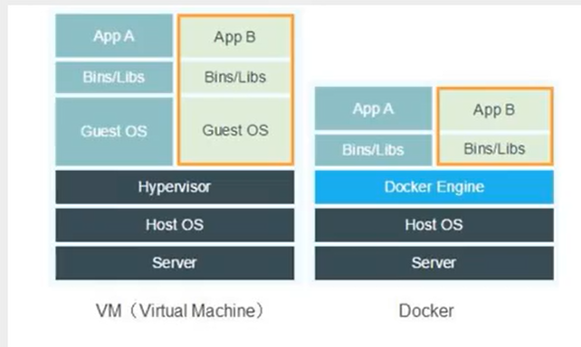Click the Docker caption below diagram
The width and height of the screenshot is (581, 347).
pyautogui.click(x=426, y=311)
